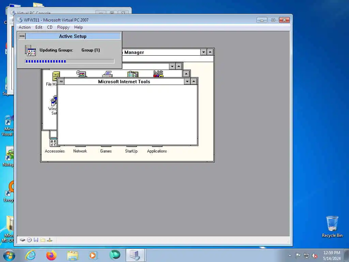Maximize Program Manager with its up arrow
Screen dimensions: 349x262
click(x=210, y=52)
